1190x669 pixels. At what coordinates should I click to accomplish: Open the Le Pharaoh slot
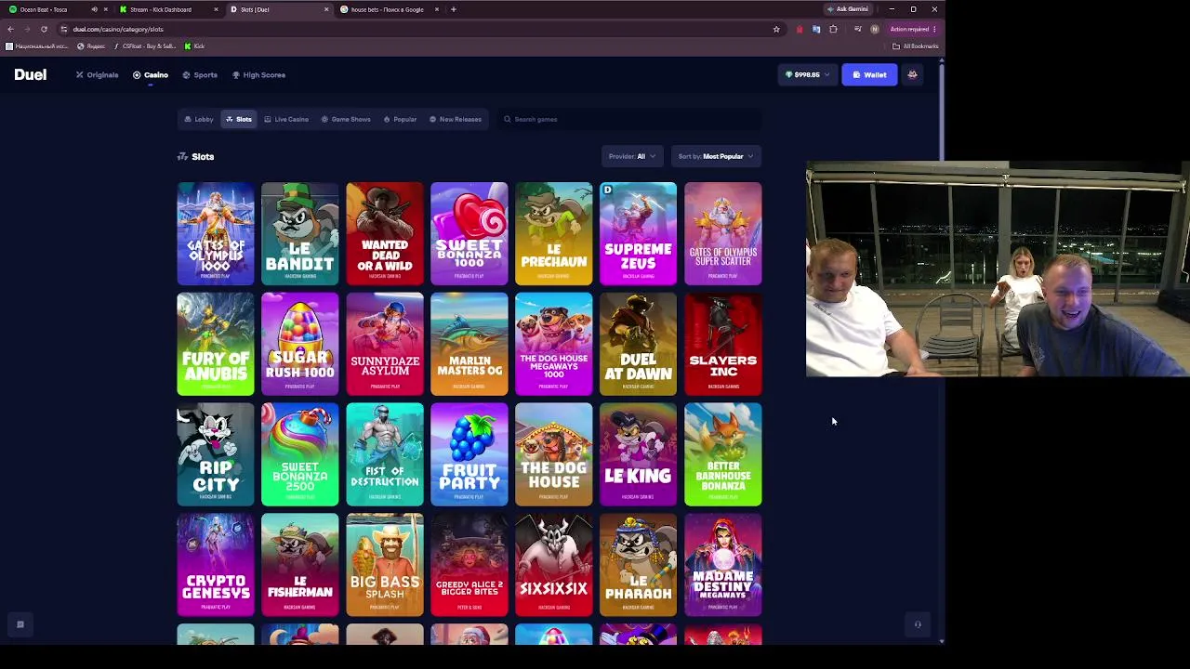coord(639,565)
